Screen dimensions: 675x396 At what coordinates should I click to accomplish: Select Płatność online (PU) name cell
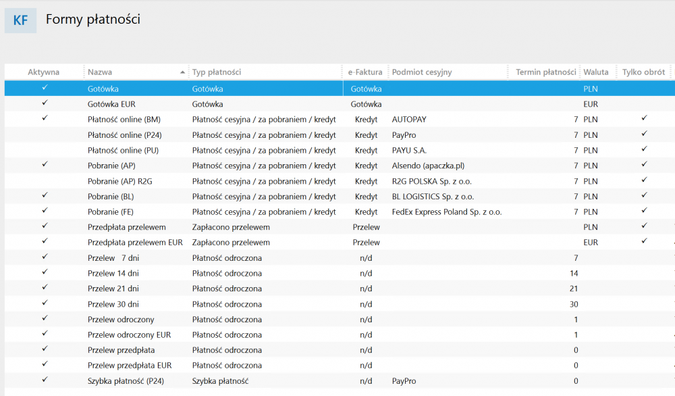tap(123, 151)
